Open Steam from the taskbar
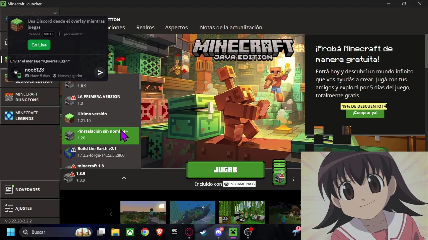The width and height of the screenshot is (428, 240). coord(204,232)
